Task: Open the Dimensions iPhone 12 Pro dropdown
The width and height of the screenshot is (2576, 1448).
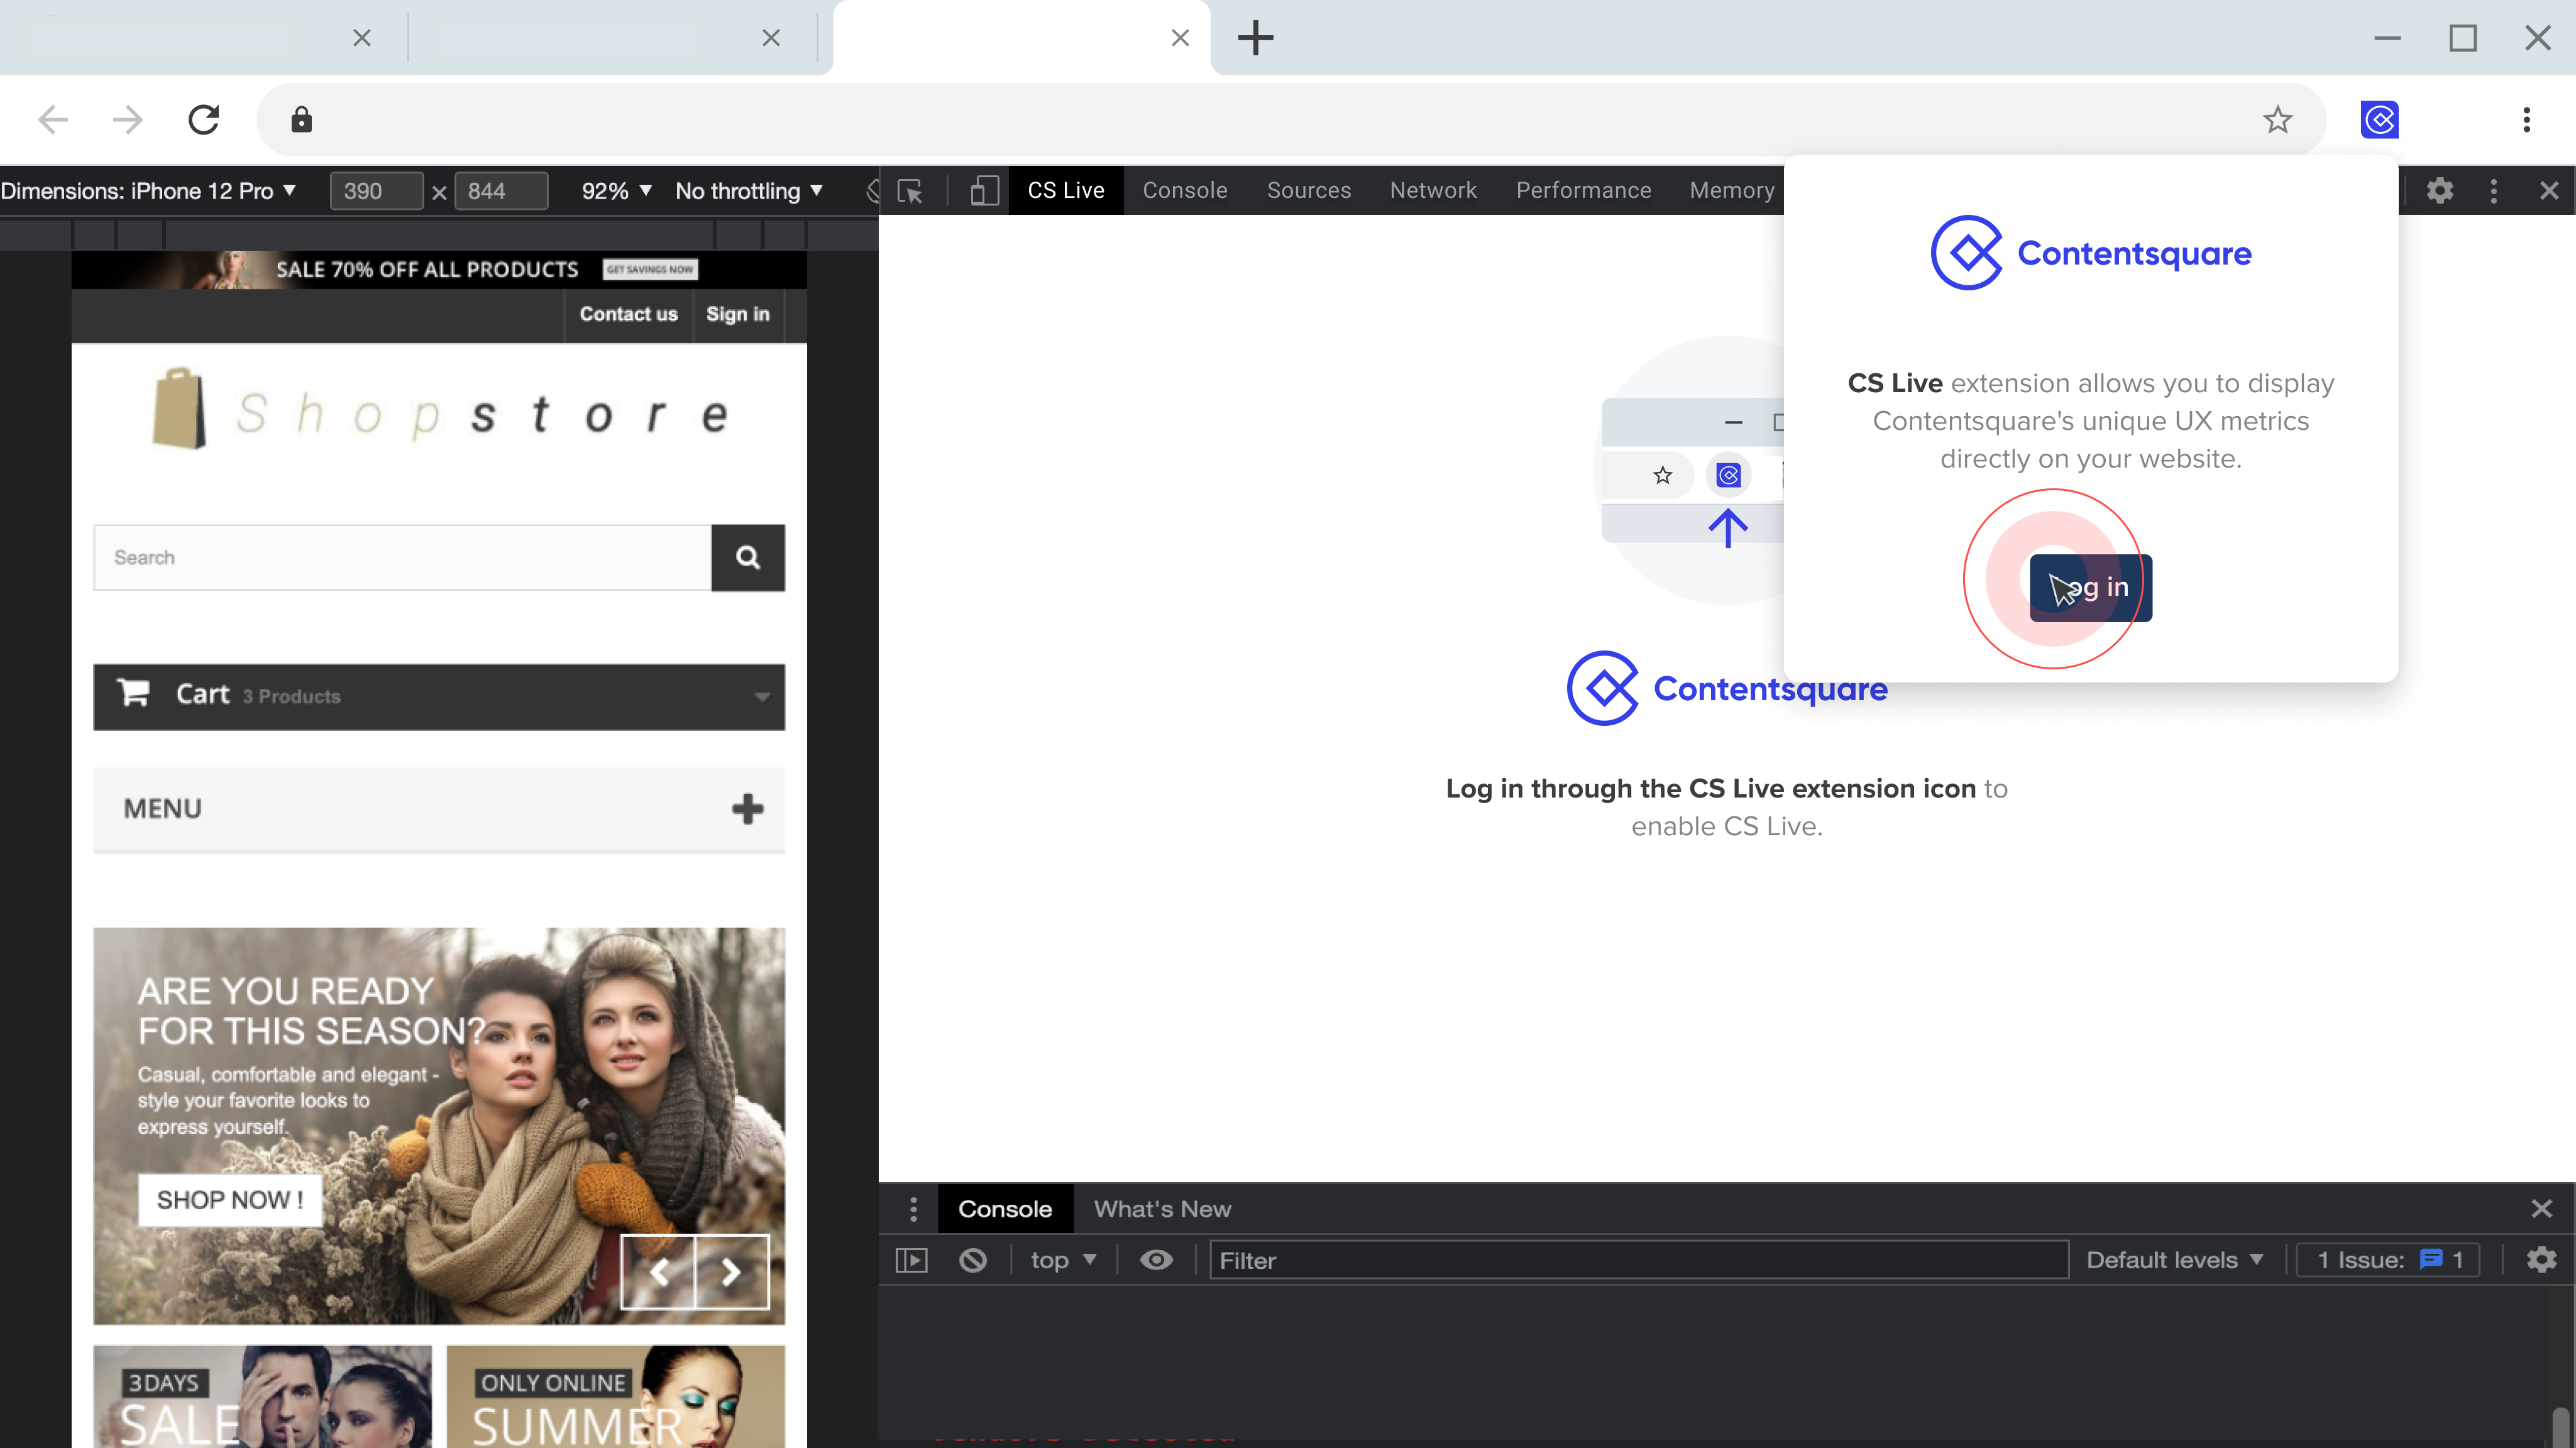Action: 149,191
